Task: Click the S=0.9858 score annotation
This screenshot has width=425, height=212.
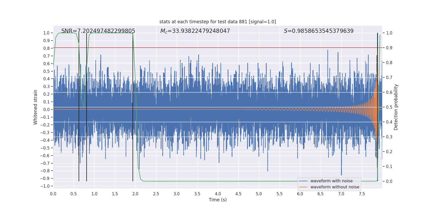Action: tap(318, 31)
